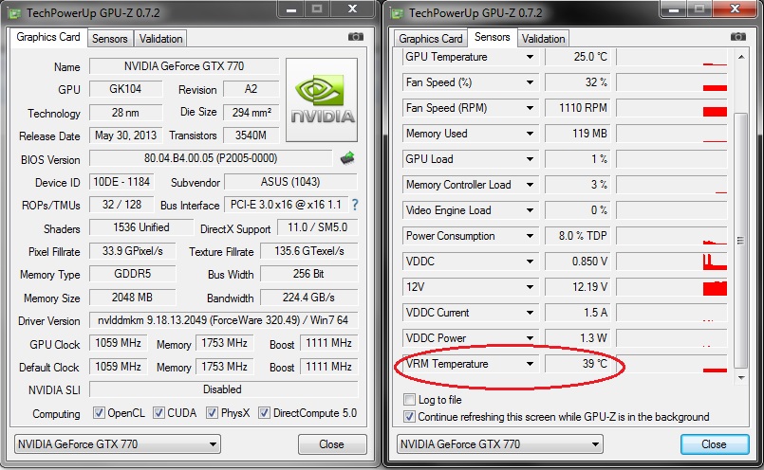Click the NVIDIA SLI Disabled field
Image resolution: width=764 pixels, height=470 pixels.
pyautogui.click(x=224, y=389)
